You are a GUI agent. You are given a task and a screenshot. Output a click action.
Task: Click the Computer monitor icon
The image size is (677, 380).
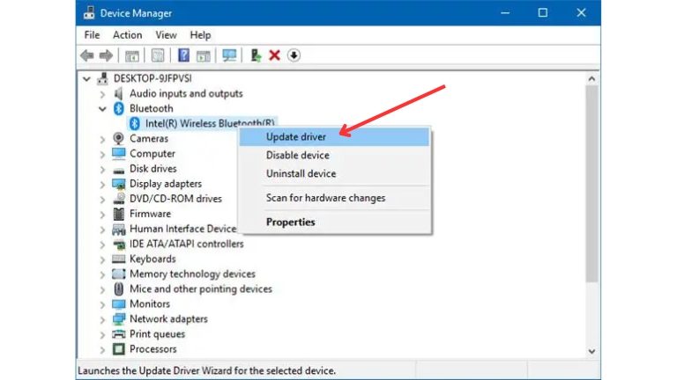point(118,153)
